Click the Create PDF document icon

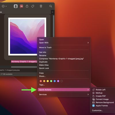[93, 96]
